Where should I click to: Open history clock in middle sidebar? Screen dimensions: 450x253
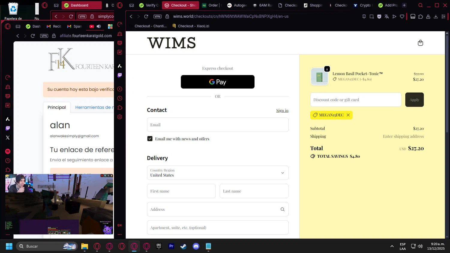coord(120,98)
